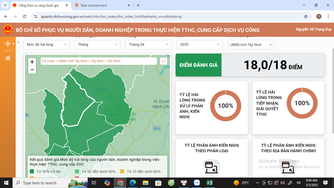Click yellow swatch Từ 70 đến dưới 80%
The width and height of the screenshot is (334, 188).
[122, 172]
